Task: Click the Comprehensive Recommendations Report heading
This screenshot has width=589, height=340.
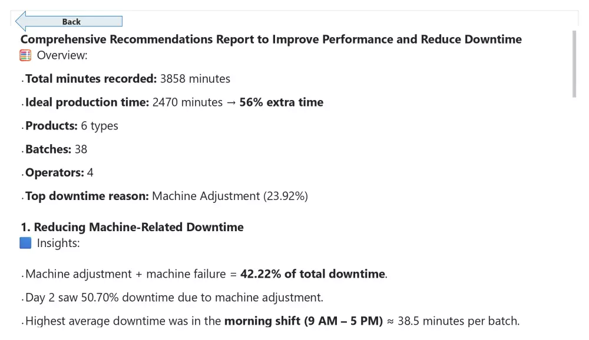Action: click(271, 39)
